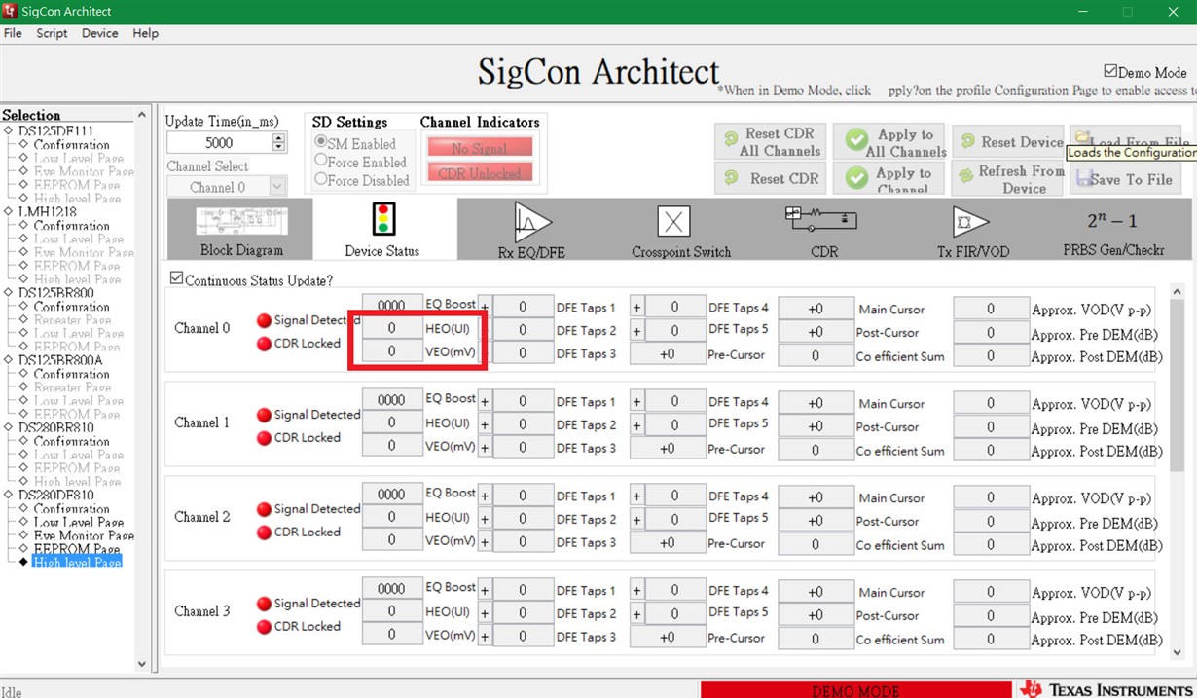This screenshot has height=698, width=1197.
Task: Select EEPROM Page under DS280DF810
Action: point(76,549)
